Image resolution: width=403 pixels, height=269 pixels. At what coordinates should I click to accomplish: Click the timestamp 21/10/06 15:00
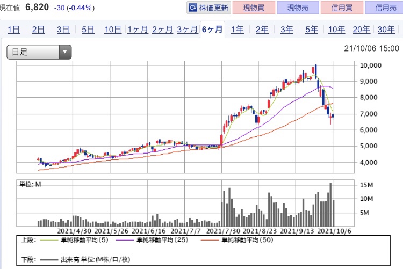[x=372, y=48]
